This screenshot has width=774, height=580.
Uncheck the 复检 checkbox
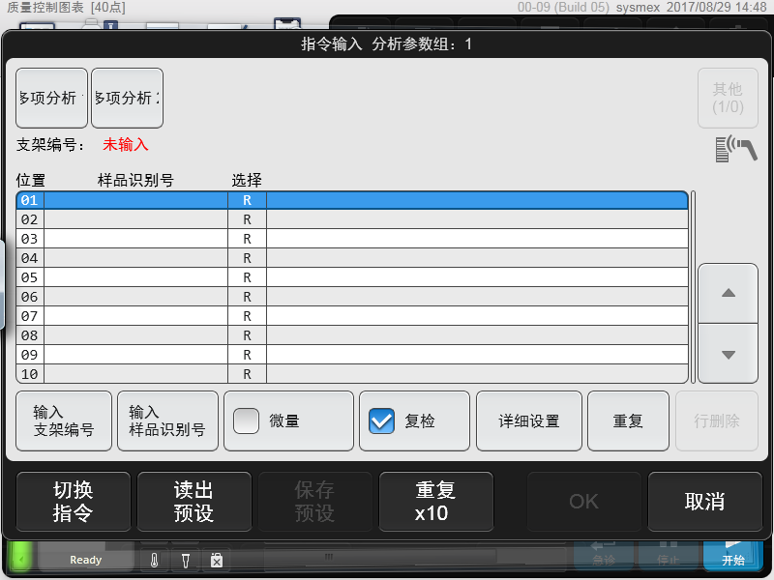(x=382, y=421)
